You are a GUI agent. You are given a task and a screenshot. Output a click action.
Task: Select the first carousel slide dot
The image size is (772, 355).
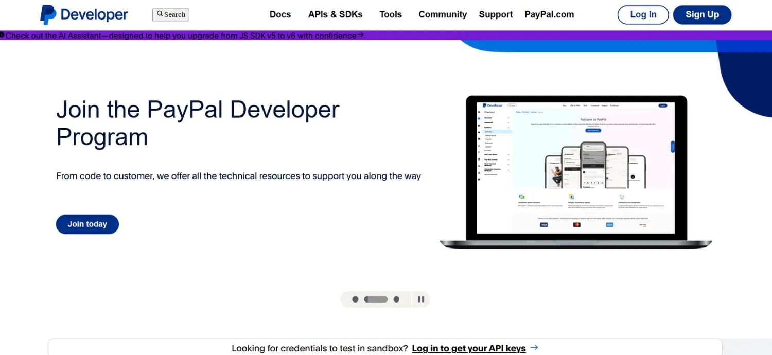[355, 299]
